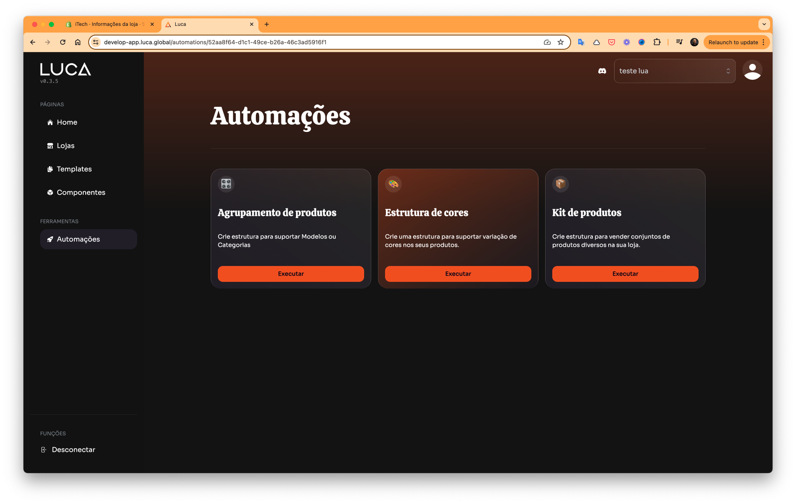Image resolution: width=796 pixels, height=504 pixels.
Task: Bookmark this page with star icon
Action: [x=561, y=42]
